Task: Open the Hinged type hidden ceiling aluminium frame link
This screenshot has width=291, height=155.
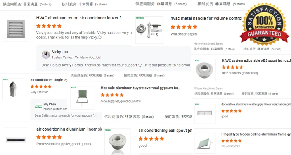Action: coord(256,134)
